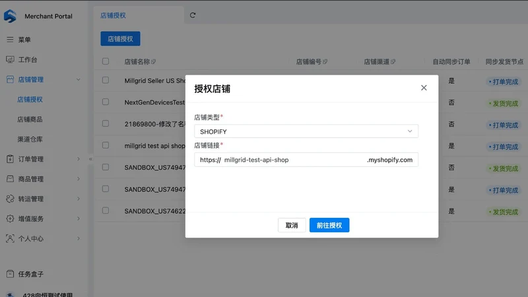This screenshot has height=297, width=528.
Task: Expand the 增值服务 submenu chevron
Action: [79, 218]
